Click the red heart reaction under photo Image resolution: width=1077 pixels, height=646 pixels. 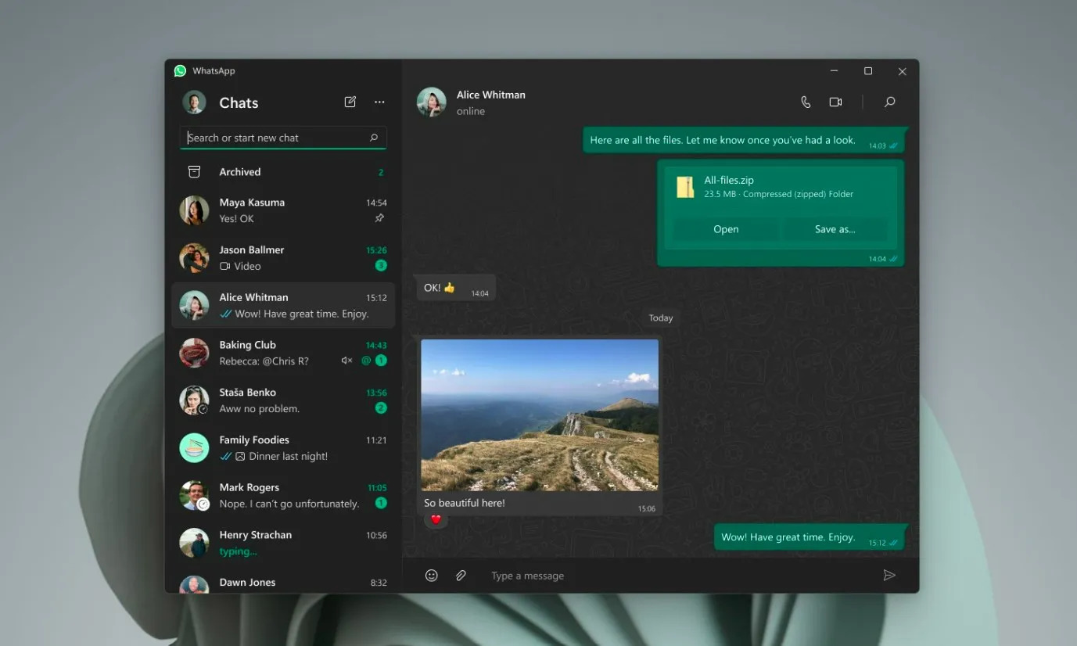click(x=436, y=519)
